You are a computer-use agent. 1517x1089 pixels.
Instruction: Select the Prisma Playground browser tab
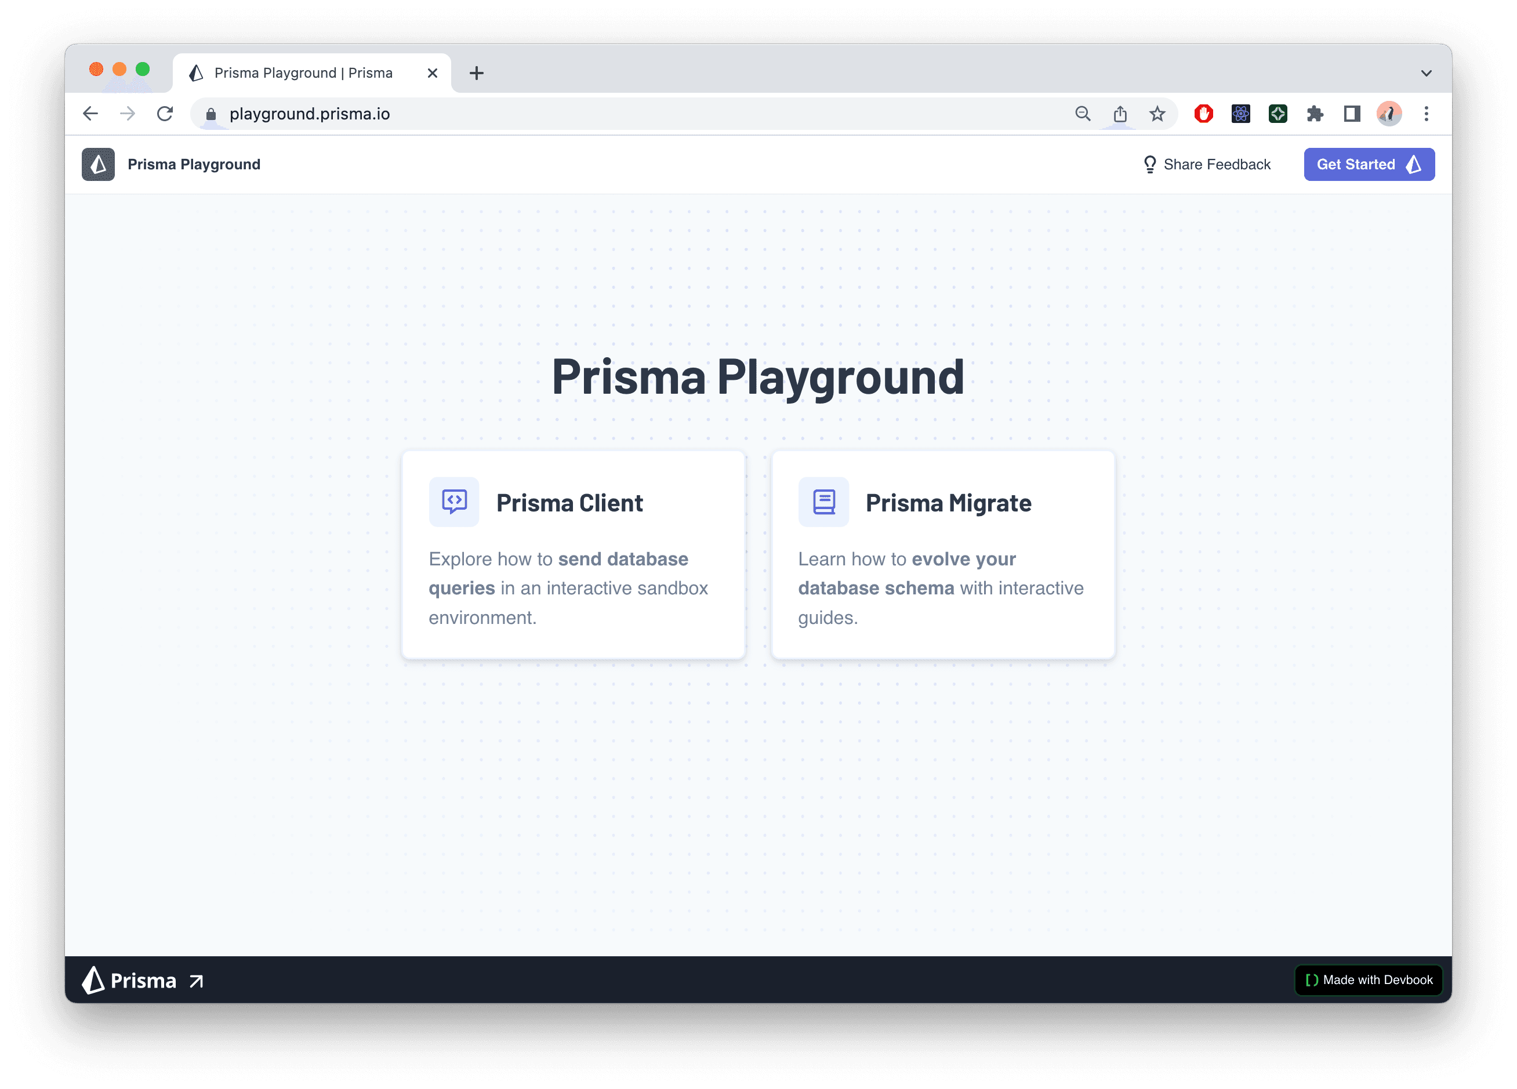click(303, 73)
